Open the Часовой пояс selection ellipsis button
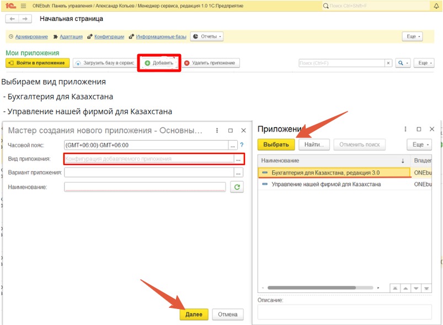Screen dimensions: 443x325 [232, 145]
